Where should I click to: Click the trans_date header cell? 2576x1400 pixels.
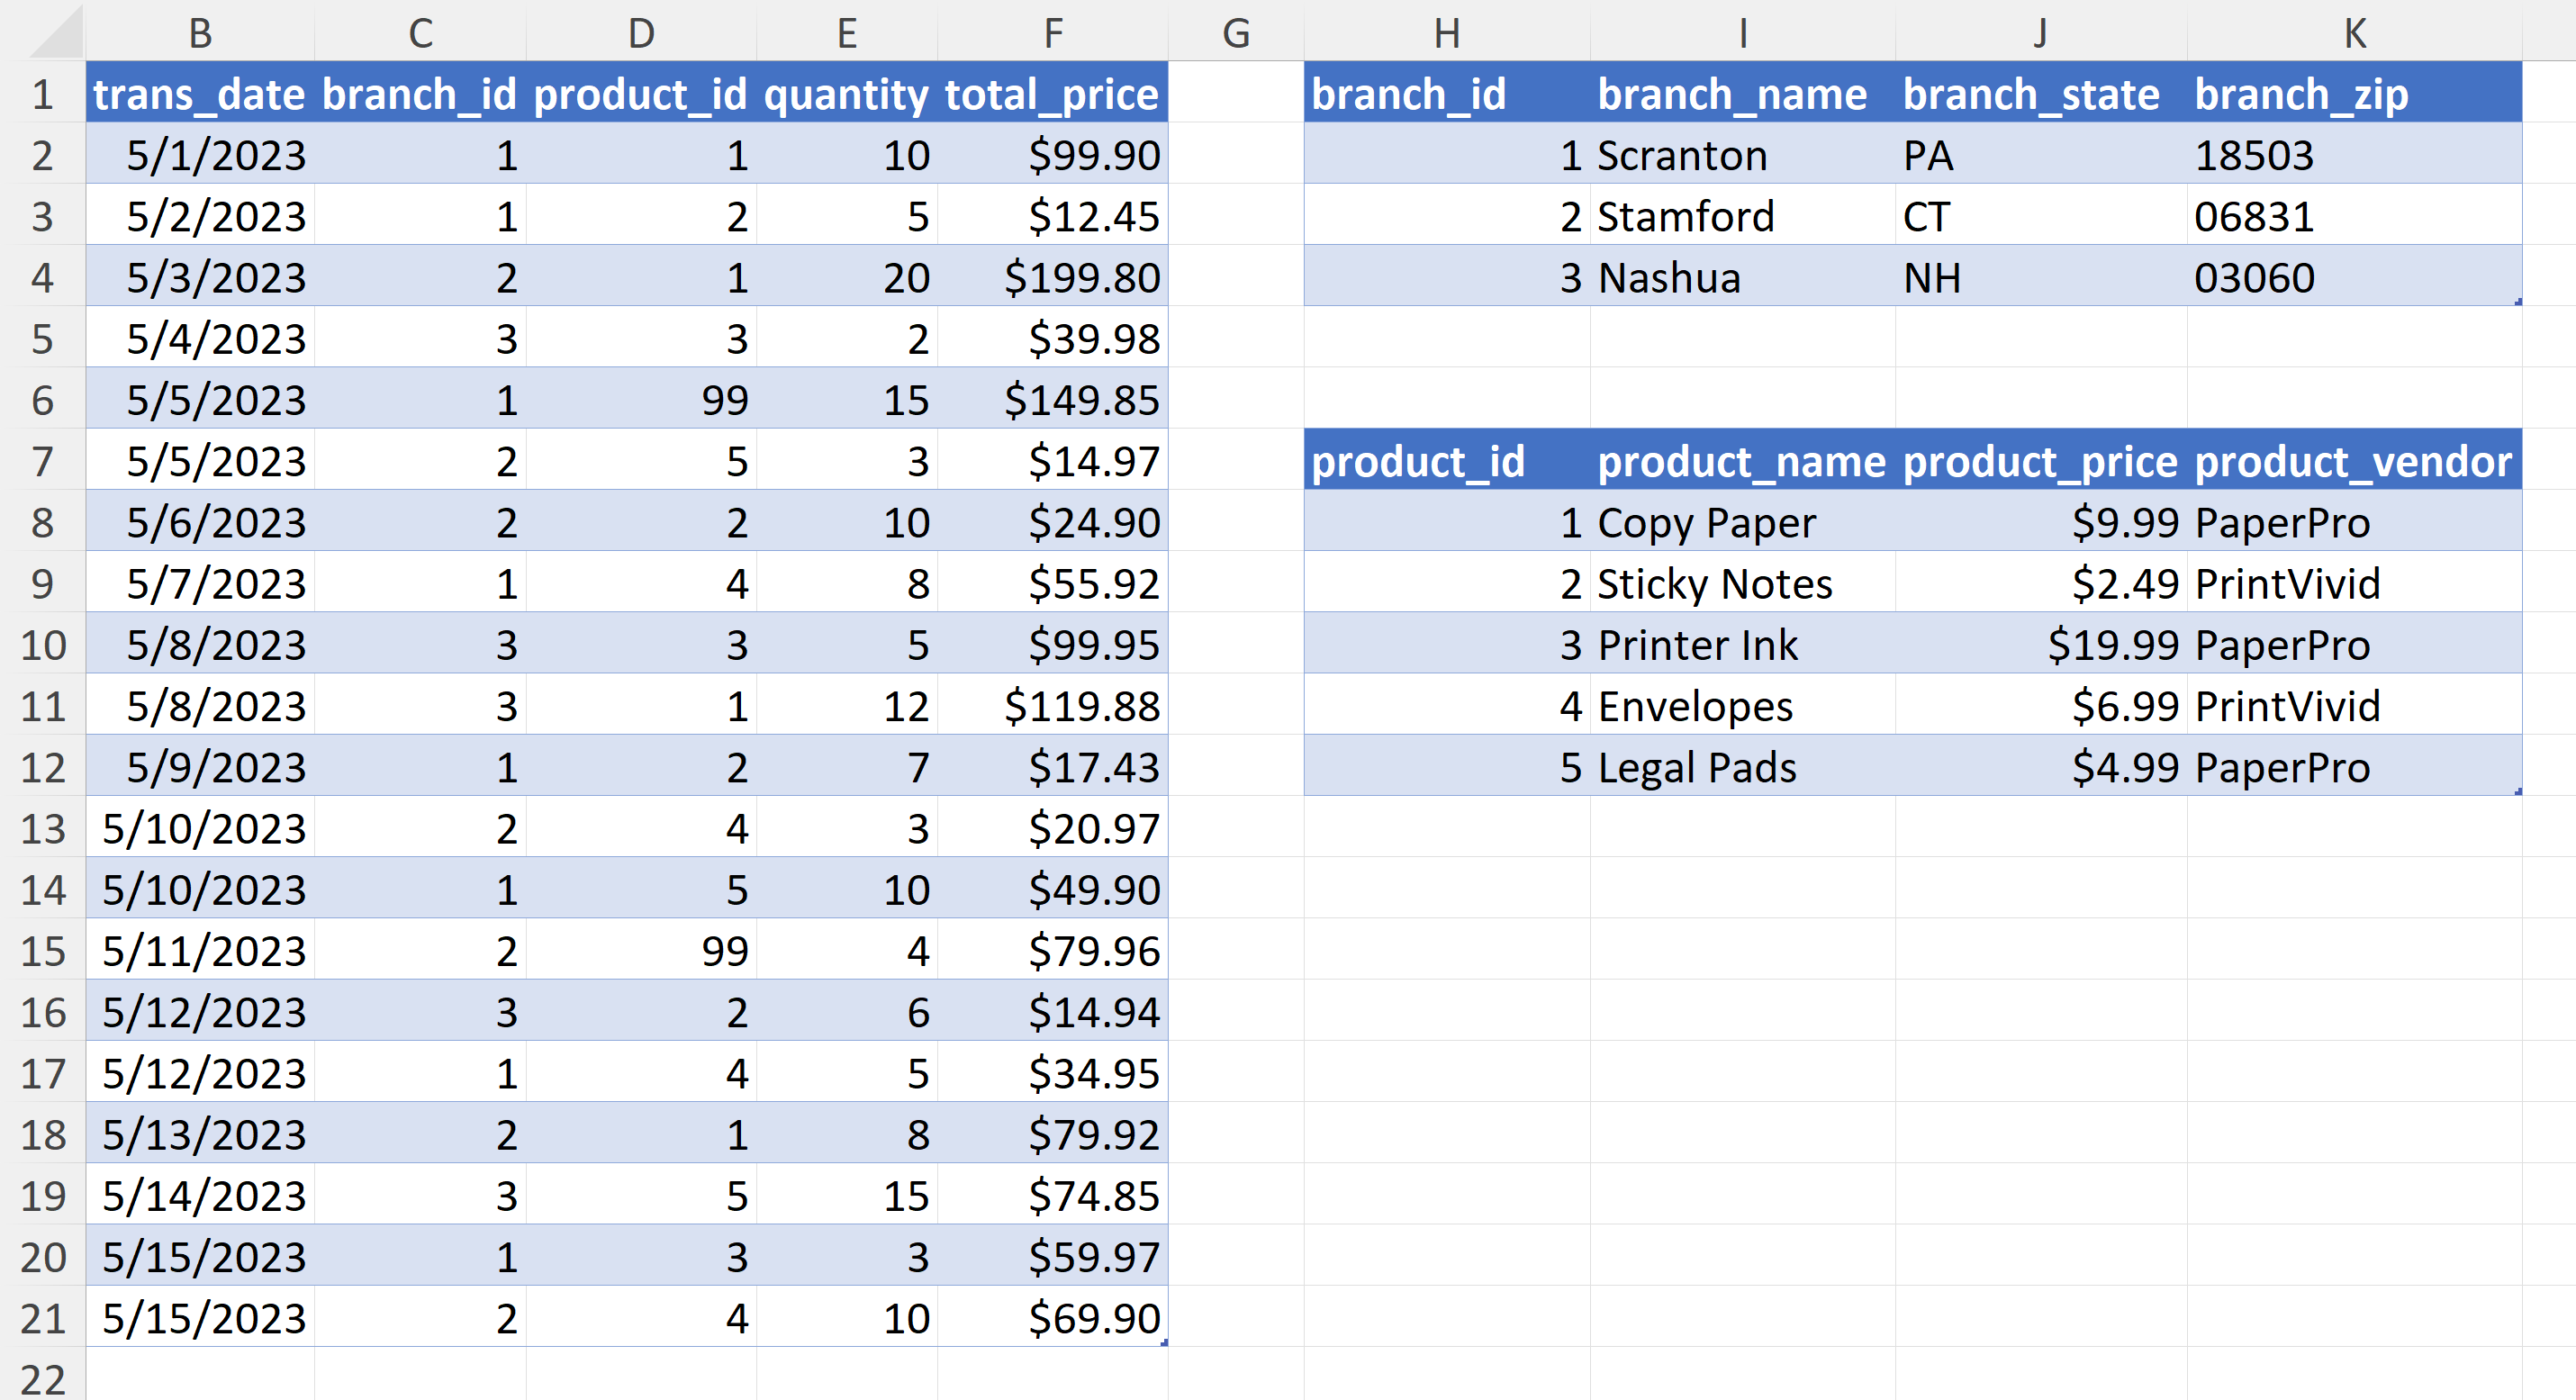coord(200,94)
